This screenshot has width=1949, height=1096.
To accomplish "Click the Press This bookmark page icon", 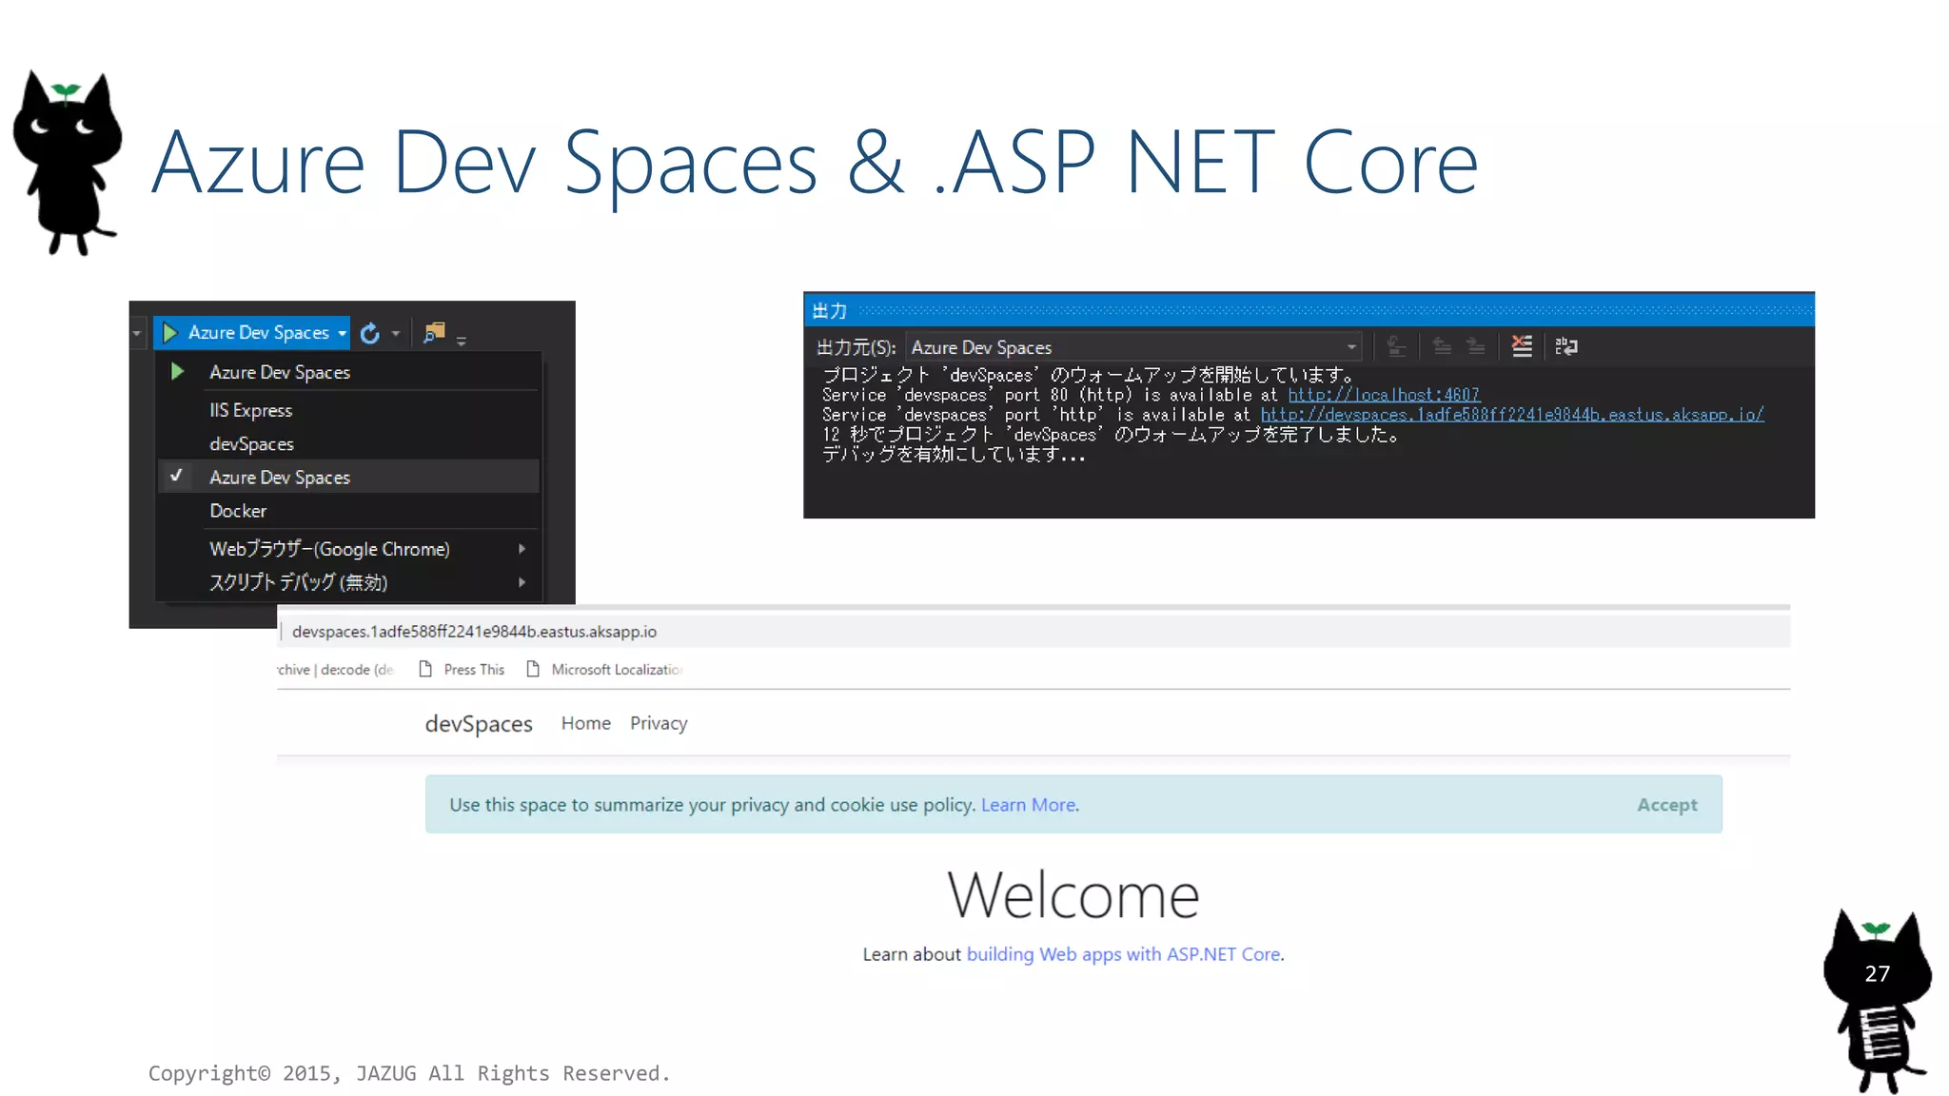I will coord(425,669).
